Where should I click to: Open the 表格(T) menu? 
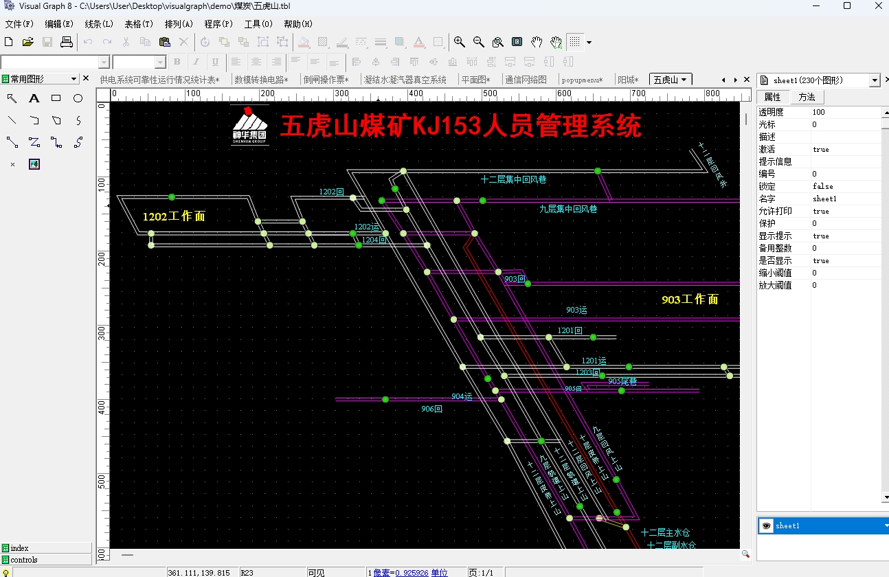pyautogui.click(x=139, y=24)
